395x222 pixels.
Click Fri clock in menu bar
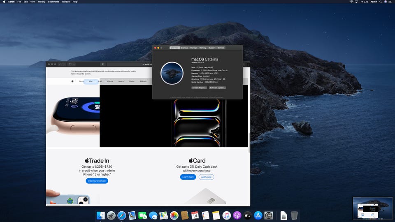coord(364,2)
